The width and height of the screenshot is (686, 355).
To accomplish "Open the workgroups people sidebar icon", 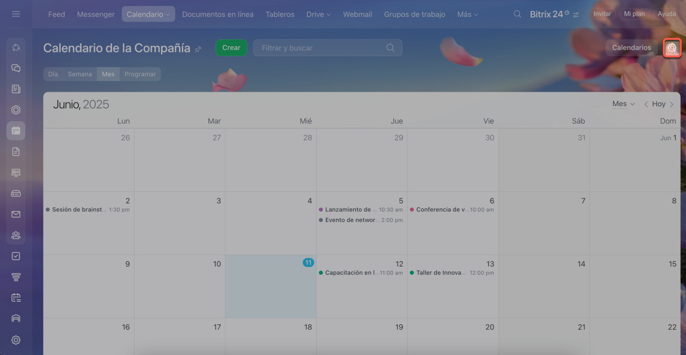I will 16,235.
